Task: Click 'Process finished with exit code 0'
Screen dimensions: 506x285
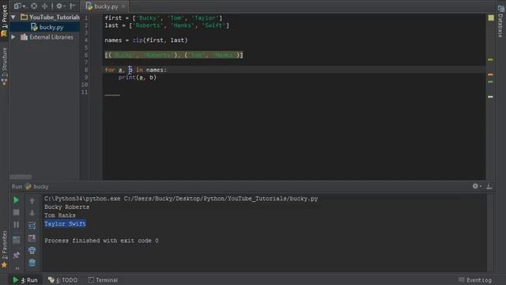Action: (x=101, y=241)
